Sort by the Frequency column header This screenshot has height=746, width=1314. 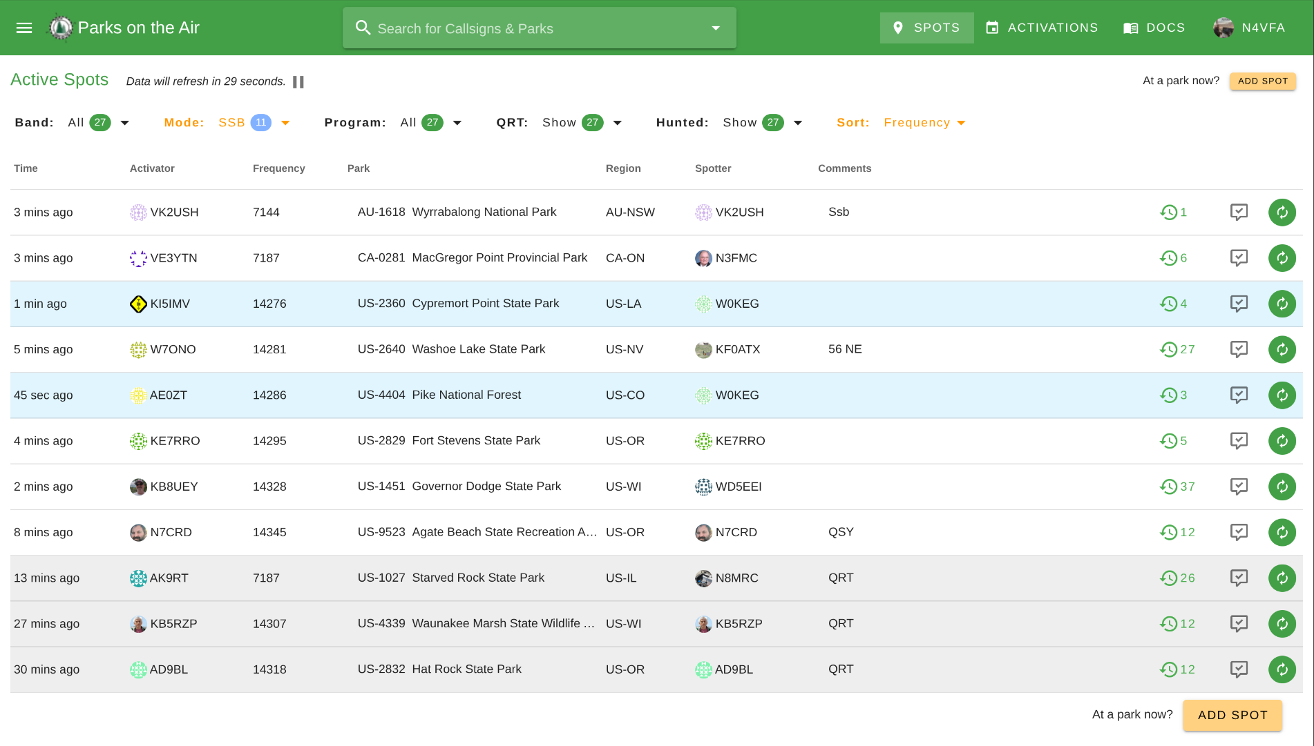(278, 168)
